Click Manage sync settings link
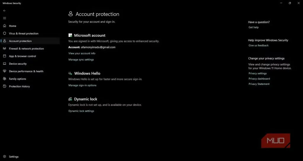This screenshot has height=161, width=303. 81,60
